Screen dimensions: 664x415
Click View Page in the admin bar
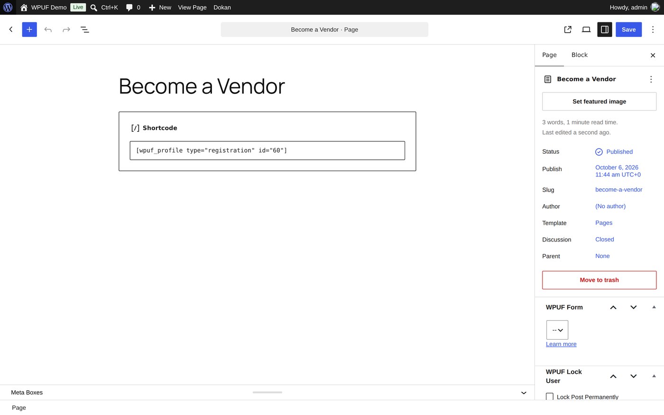pos(192,7)
